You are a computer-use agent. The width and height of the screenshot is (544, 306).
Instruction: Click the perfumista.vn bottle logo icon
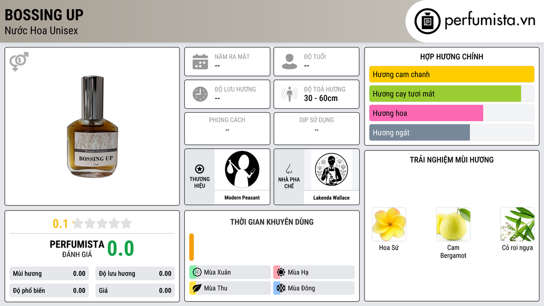pyautogui.click(x=427, y=21)
